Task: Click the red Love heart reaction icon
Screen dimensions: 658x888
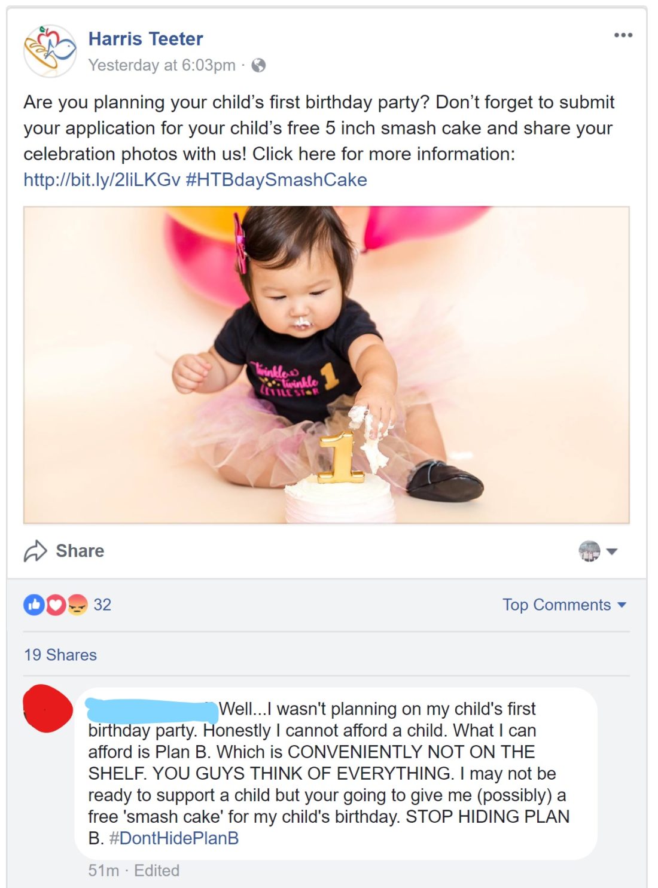Action: [x=55, y=605]
